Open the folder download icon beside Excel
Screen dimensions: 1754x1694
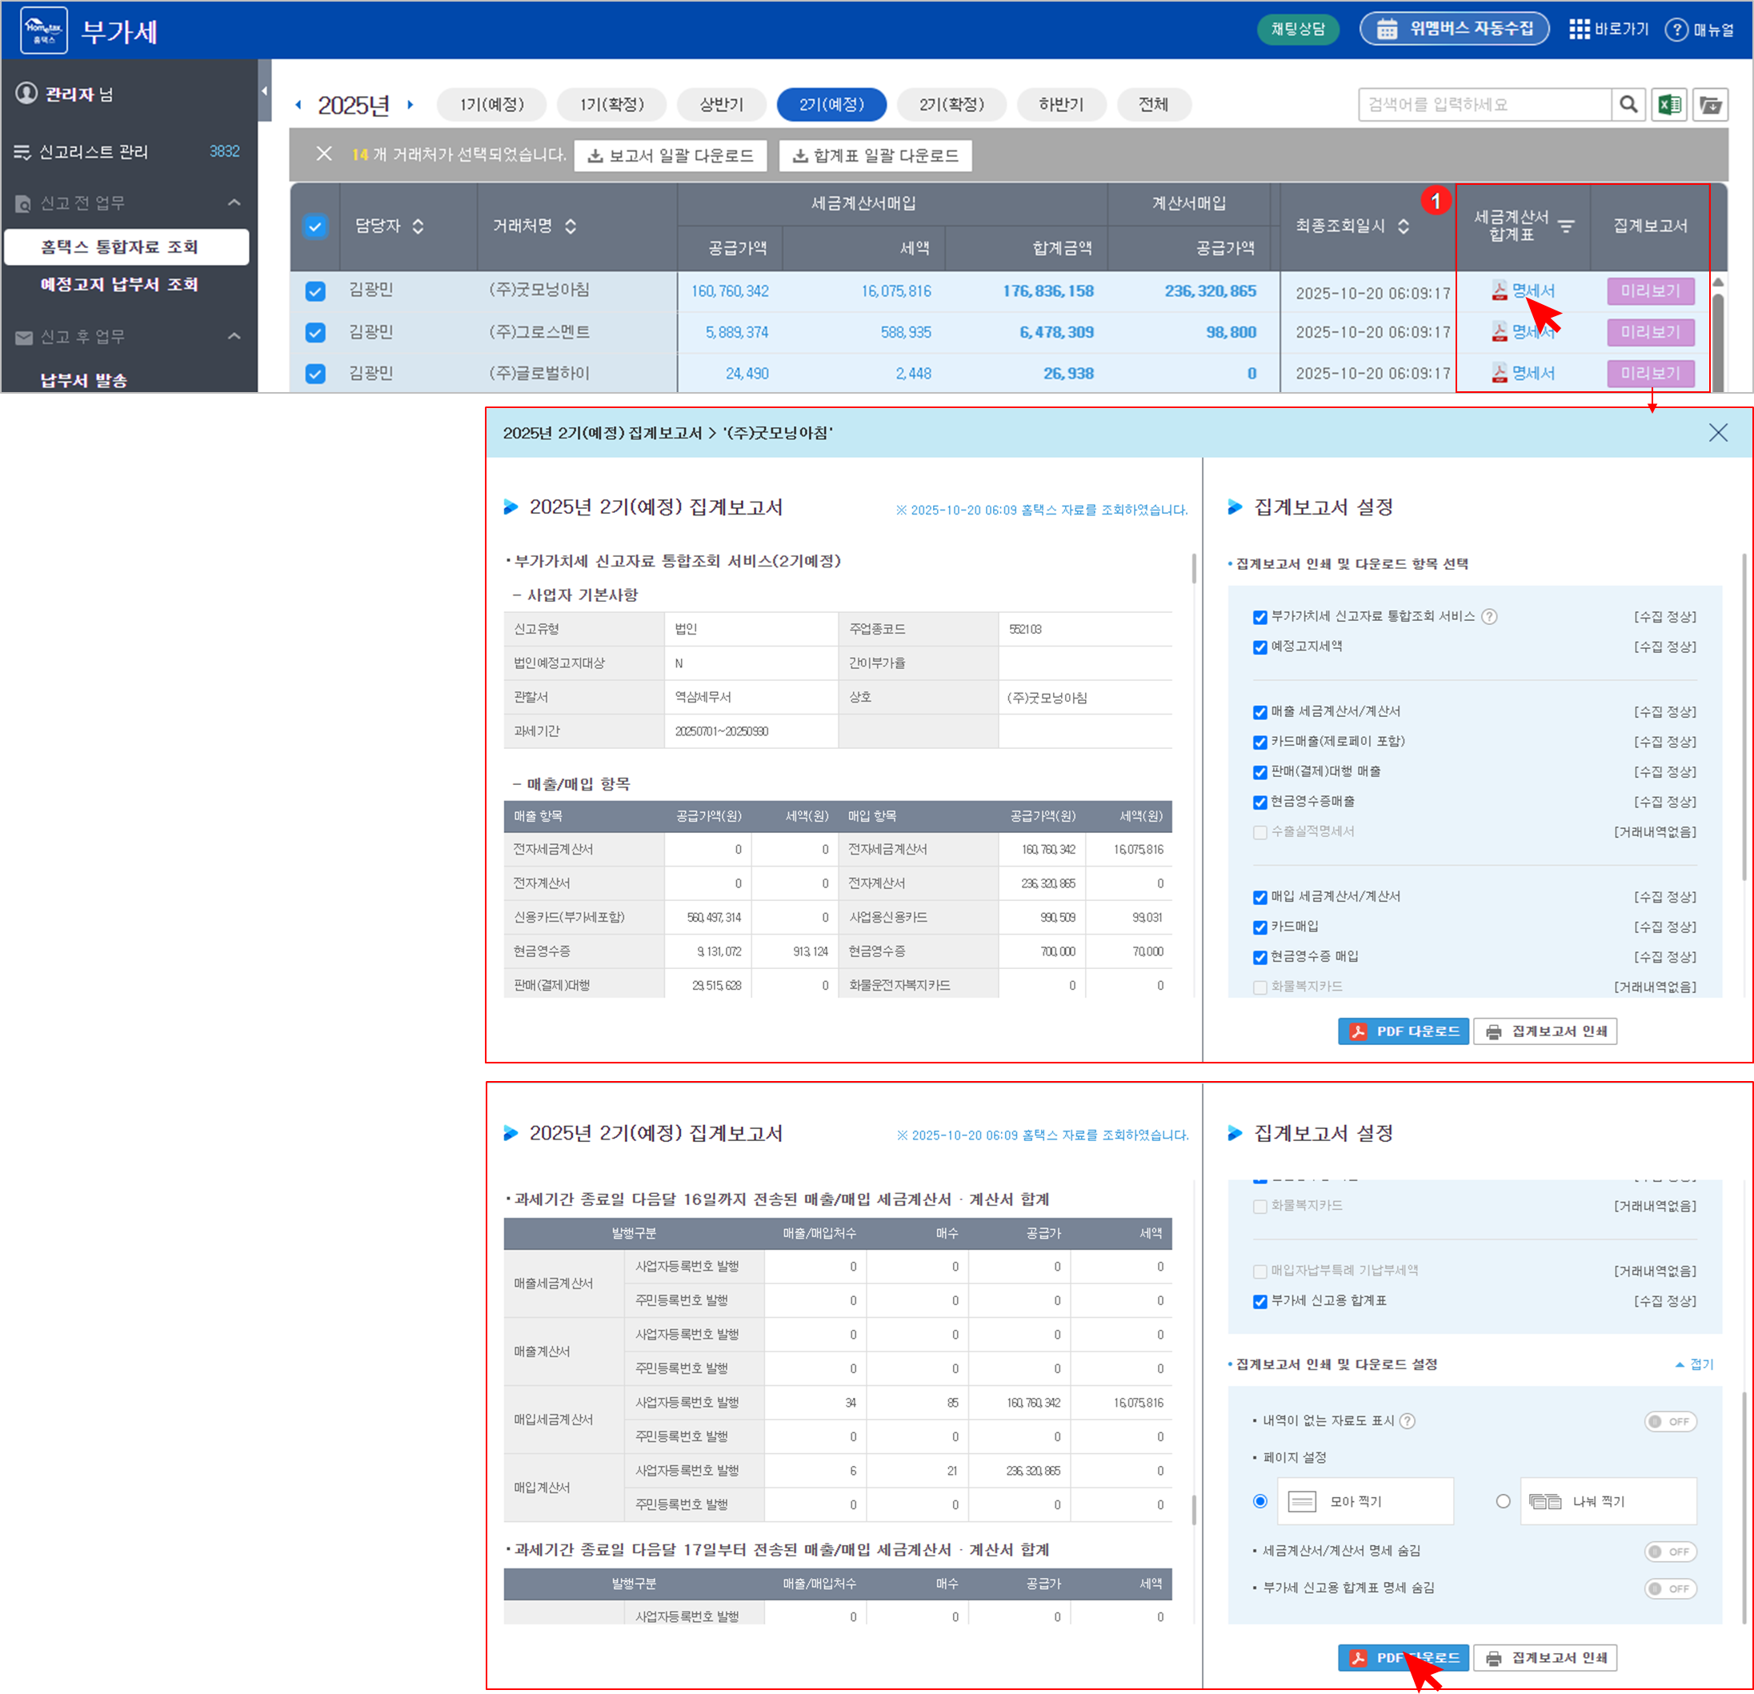point(1710,105)
